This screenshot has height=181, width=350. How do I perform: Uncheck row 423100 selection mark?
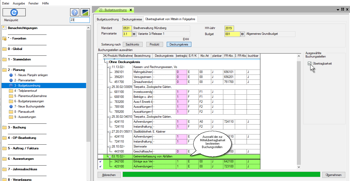tap(100, 166)
